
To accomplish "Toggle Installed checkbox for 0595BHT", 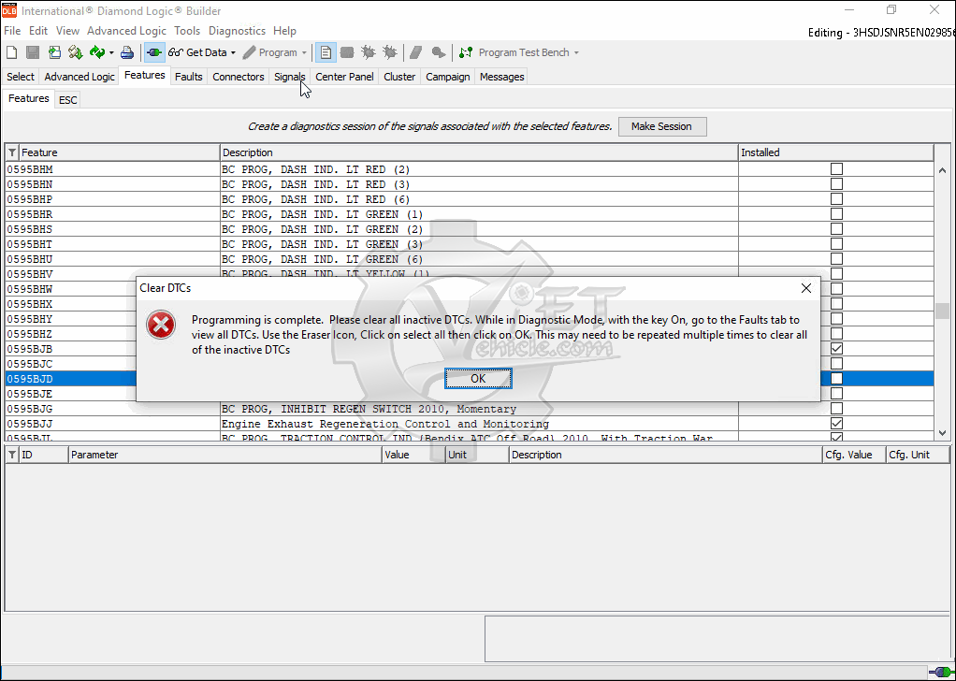I will tap(836, 244).
